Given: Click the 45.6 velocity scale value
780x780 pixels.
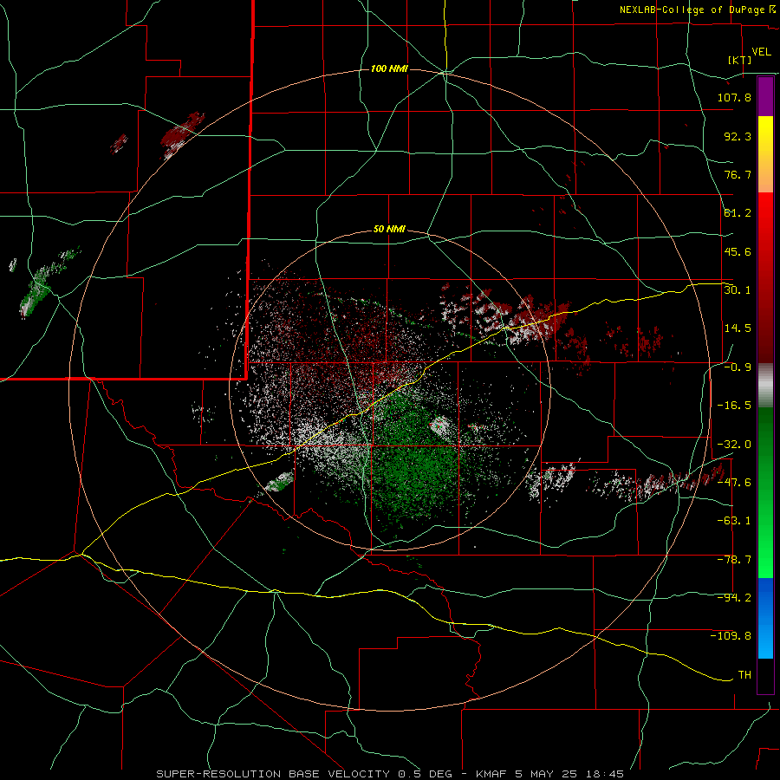Looking at the screenshot, I should (738, 251).
